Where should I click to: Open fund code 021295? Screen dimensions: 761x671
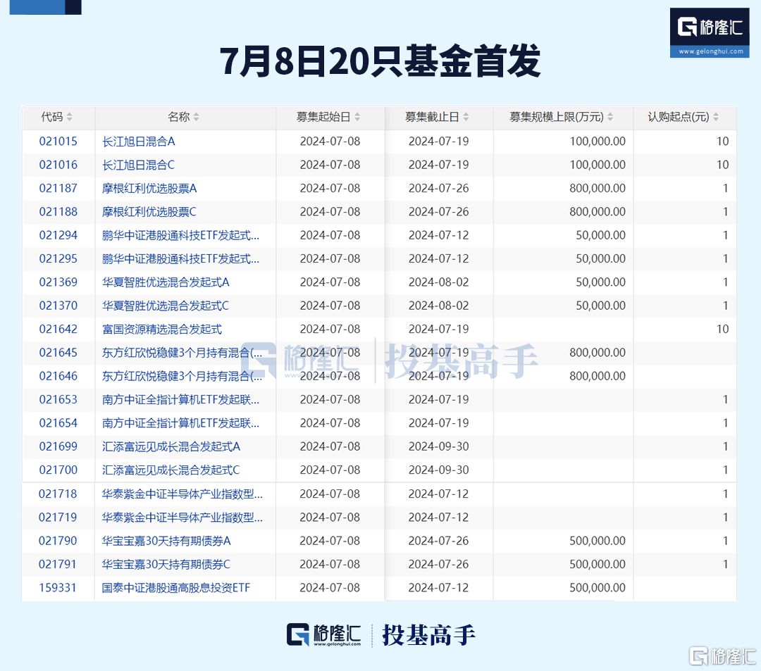pyautogui.click(x=58, y=259)
